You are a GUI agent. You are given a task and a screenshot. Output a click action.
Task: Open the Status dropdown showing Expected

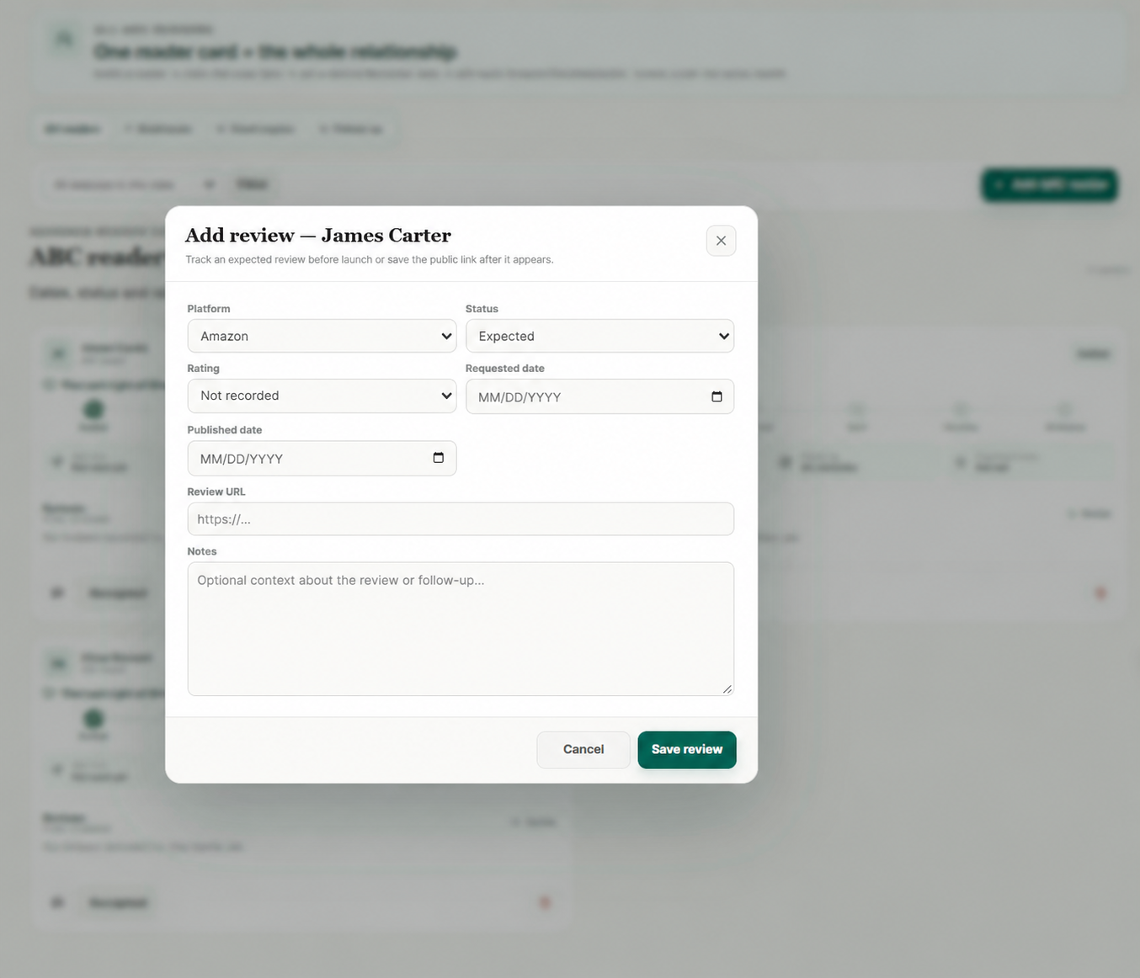click(599, 336)
